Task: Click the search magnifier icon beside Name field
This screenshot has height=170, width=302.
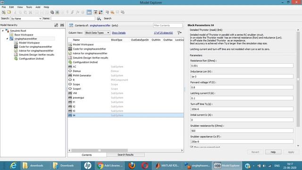Action: [99, 18]
